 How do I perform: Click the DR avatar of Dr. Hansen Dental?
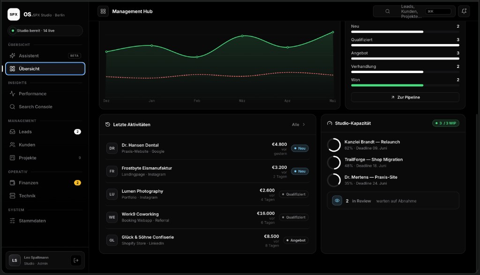pyautogui.click(x=112, y=149)
